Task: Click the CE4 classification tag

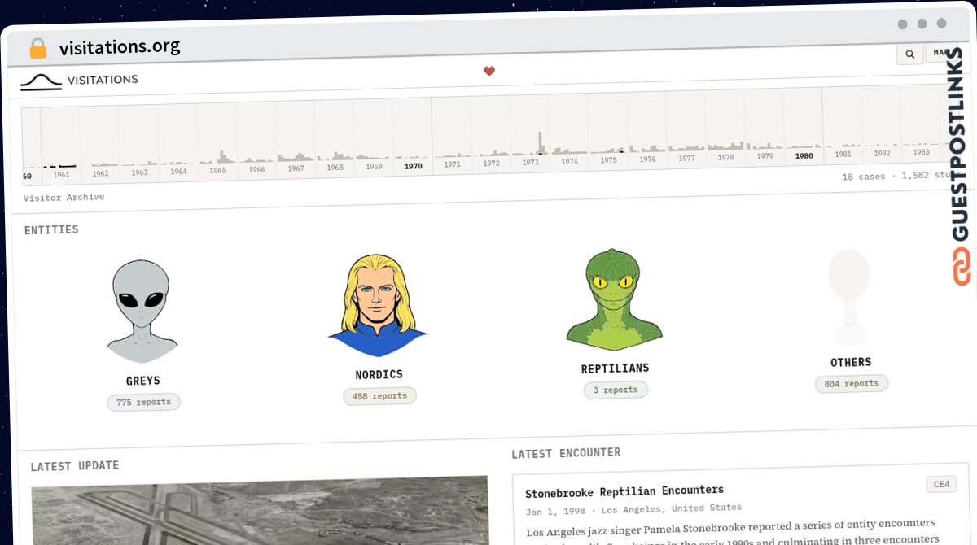Action: click(941, 485)
